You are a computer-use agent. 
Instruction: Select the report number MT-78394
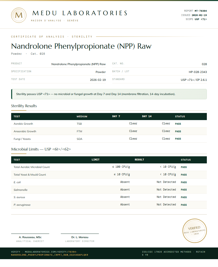pos(201,11)
